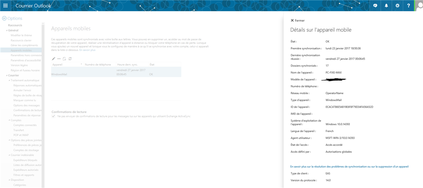Close the details panel with Fermer

pos(297,21)
